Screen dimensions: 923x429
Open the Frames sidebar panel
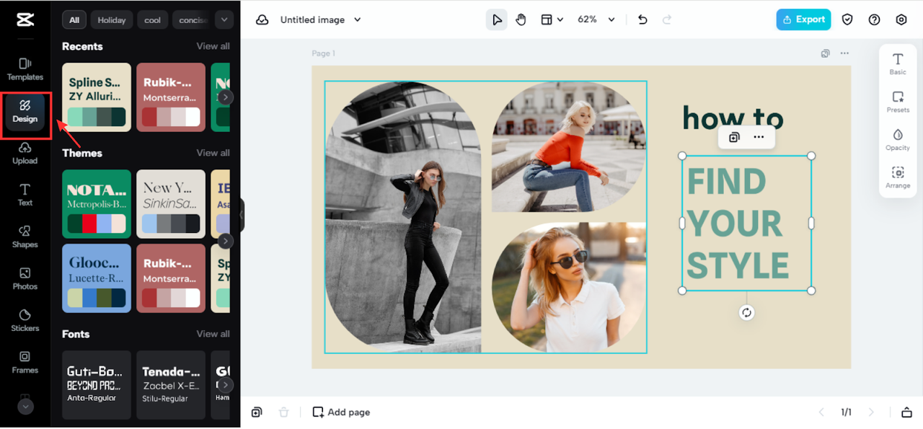pyautogui.click(x=25, y=362)
